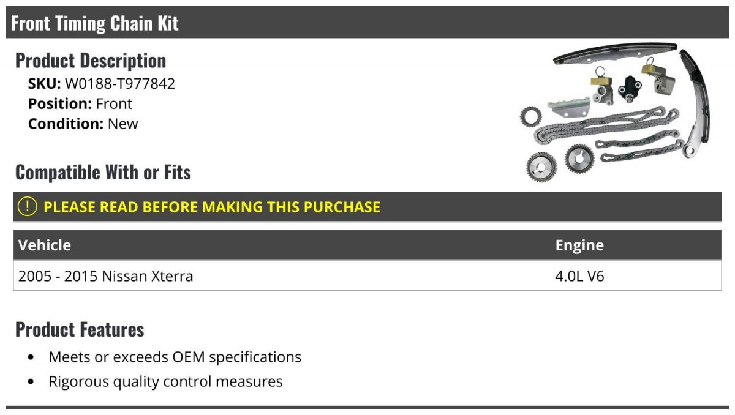Click Rigorous quality control measures bullet

[x=165, y=382]
